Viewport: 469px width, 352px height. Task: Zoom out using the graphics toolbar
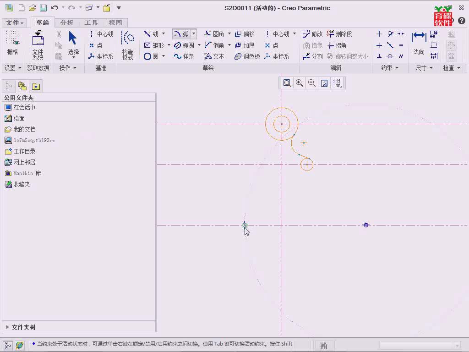[x=311, y=83]
